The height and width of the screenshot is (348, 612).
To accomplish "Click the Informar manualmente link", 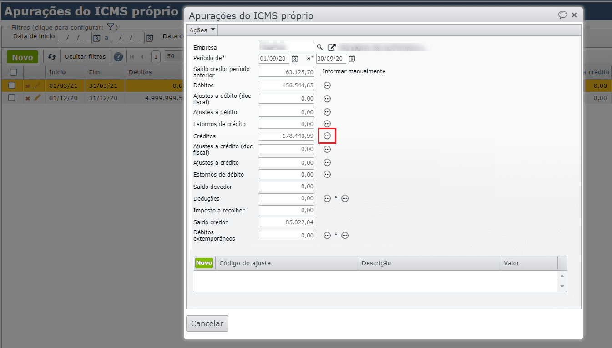I will click(354, 71).
